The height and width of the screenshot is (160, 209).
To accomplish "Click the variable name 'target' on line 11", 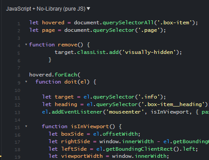I will click(x=64, y=97).
